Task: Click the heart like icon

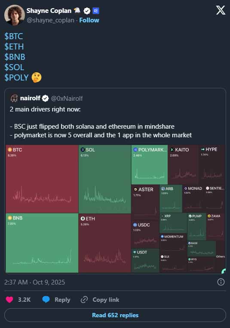Action: [9, 300]
